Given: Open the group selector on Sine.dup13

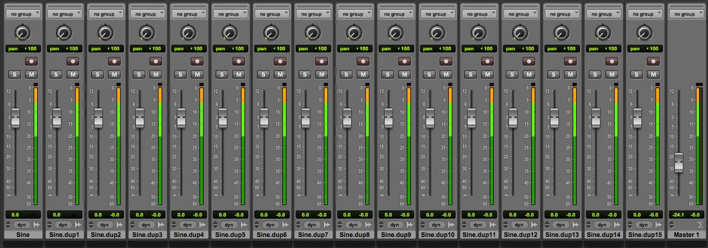Looking at the screenshot, I should 562,14.
